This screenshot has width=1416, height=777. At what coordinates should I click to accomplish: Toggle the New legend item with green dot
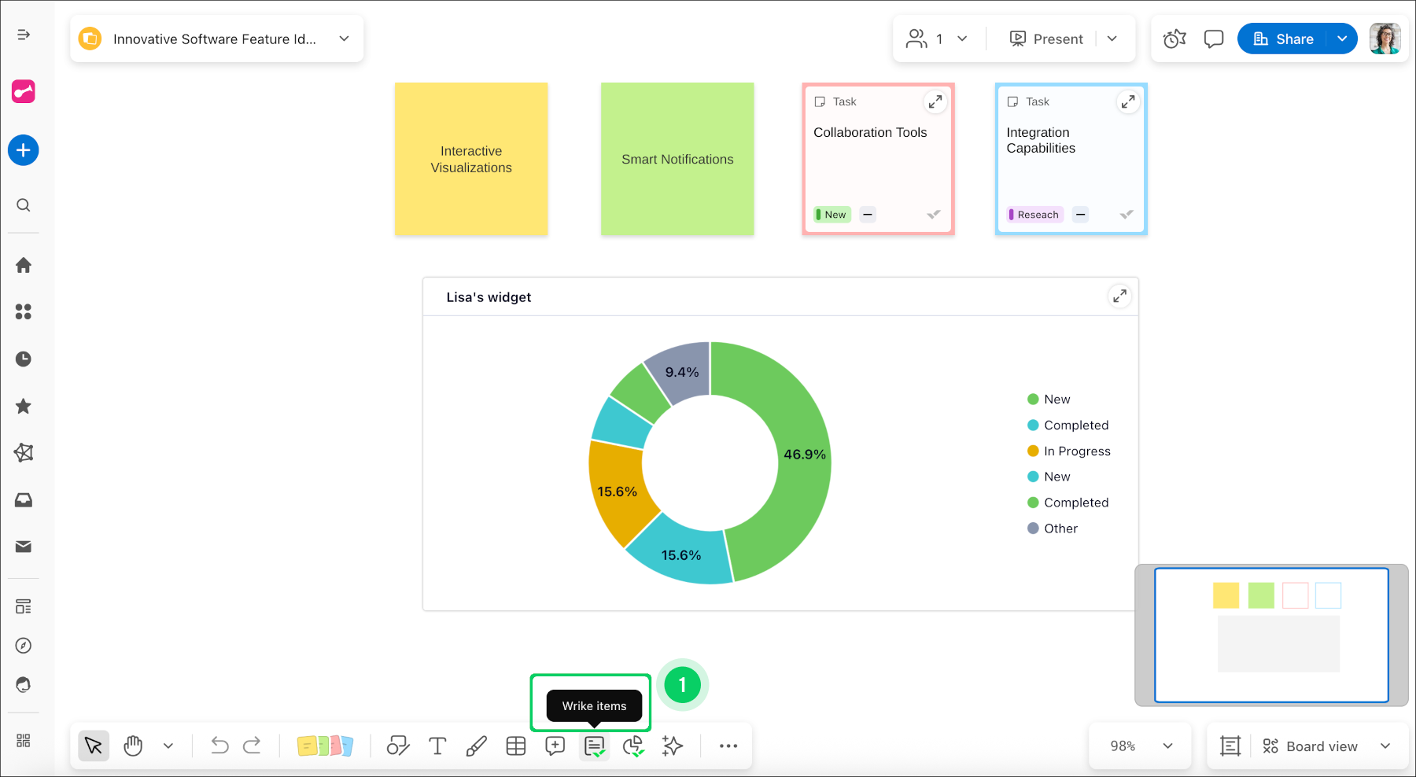pos(1056,400)
